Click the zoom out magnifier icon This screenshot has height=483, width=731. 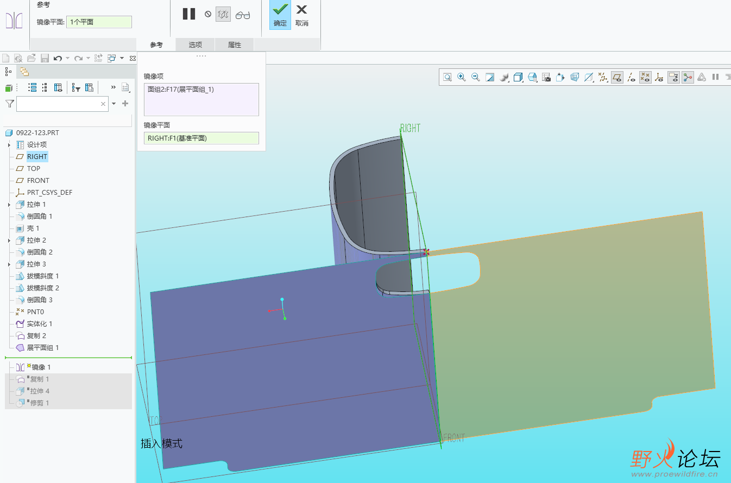(476, 78)
